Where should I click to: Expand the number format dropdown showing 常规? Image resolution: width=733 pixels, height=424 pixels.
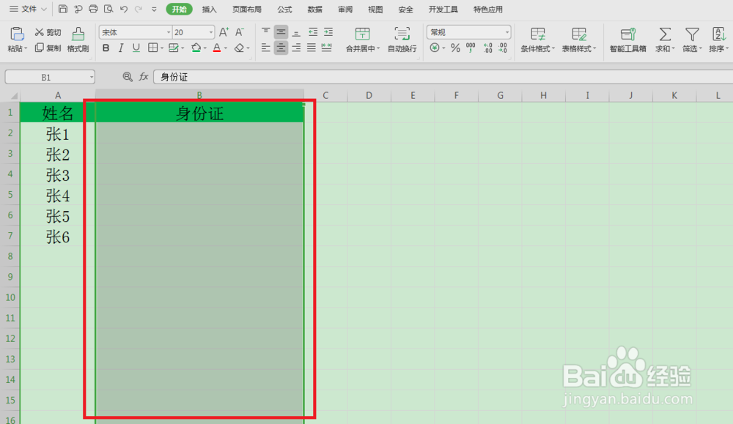[x=507, y=31]
